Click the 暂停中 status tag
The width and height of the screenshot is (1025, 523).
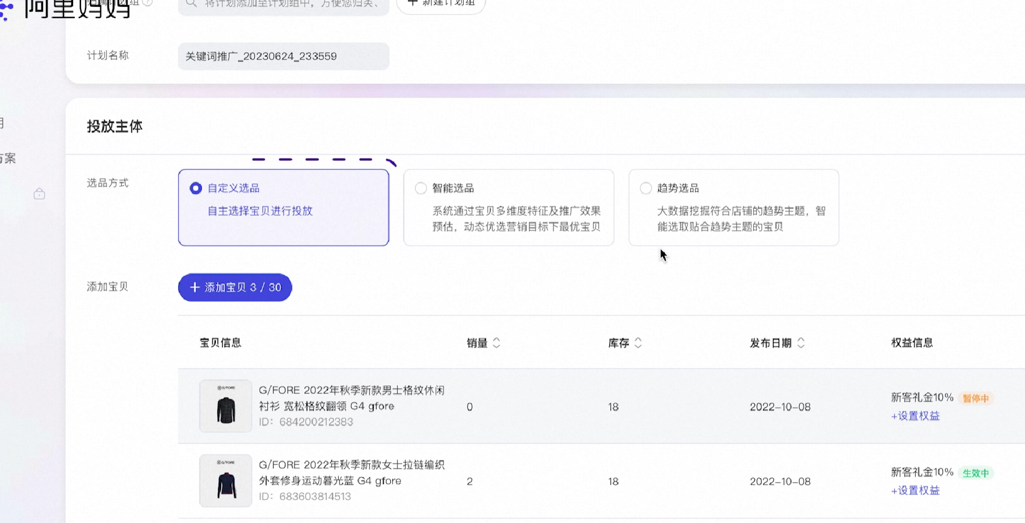point(976,398)
